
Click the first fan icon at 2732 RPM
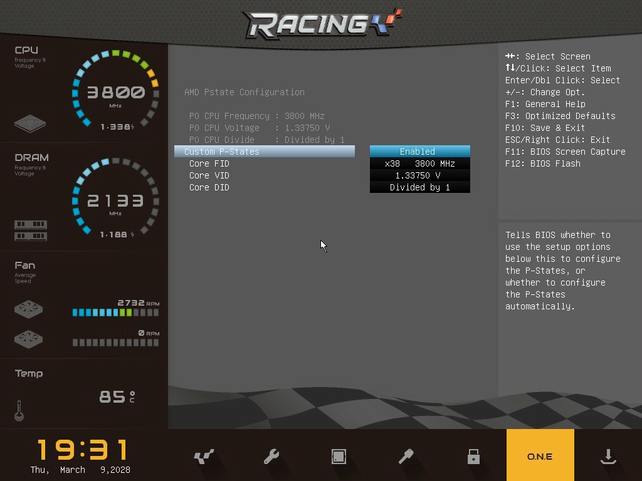click(x=28, y=309)
